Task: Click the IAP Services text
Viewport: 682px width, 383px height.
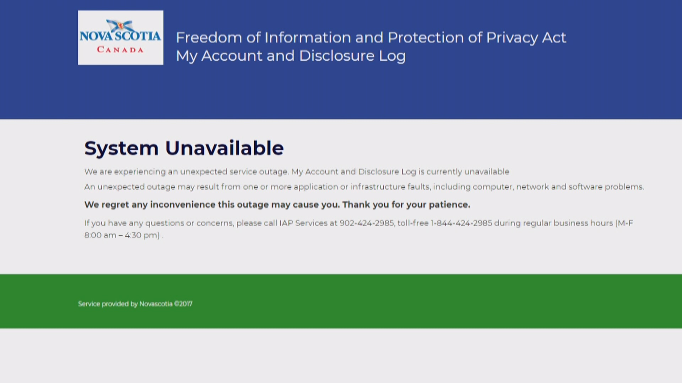Action: [x=303, y=223]
